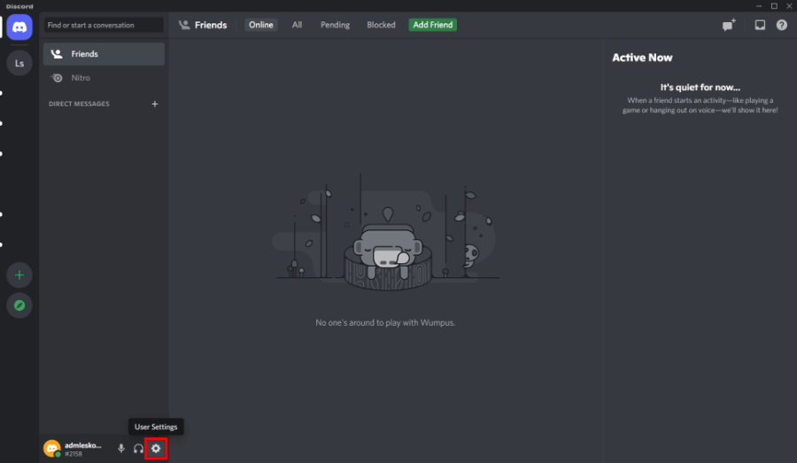Click the Friends title in the top bar
797x463 pixels.
click(211, 25)
